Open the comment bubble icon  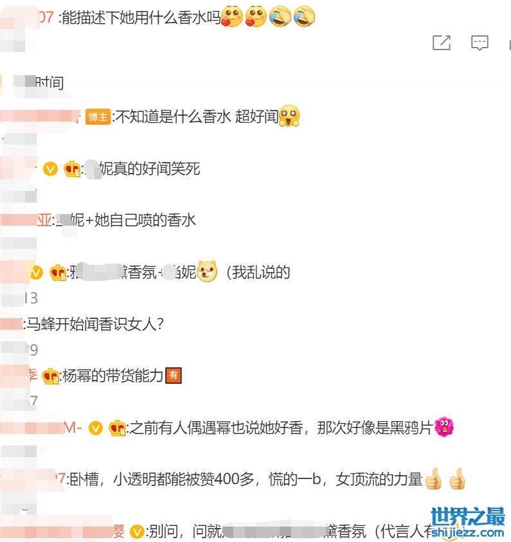pyautogui.click(x=480, y=43)
